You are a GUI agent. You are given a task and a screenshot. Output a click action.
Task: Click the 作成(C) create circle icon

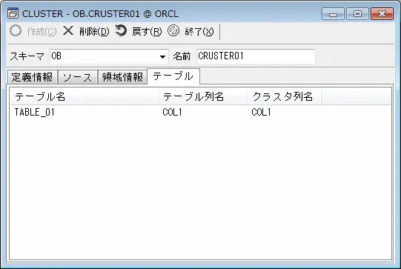coord(16,31)
